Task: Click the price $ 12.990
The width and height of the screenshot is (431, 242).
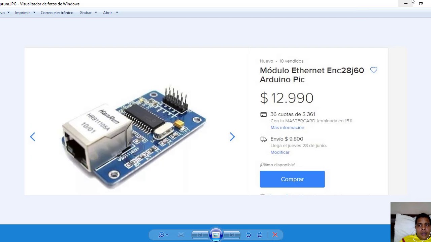Action: pyautogui.click(x=287, y=98)
